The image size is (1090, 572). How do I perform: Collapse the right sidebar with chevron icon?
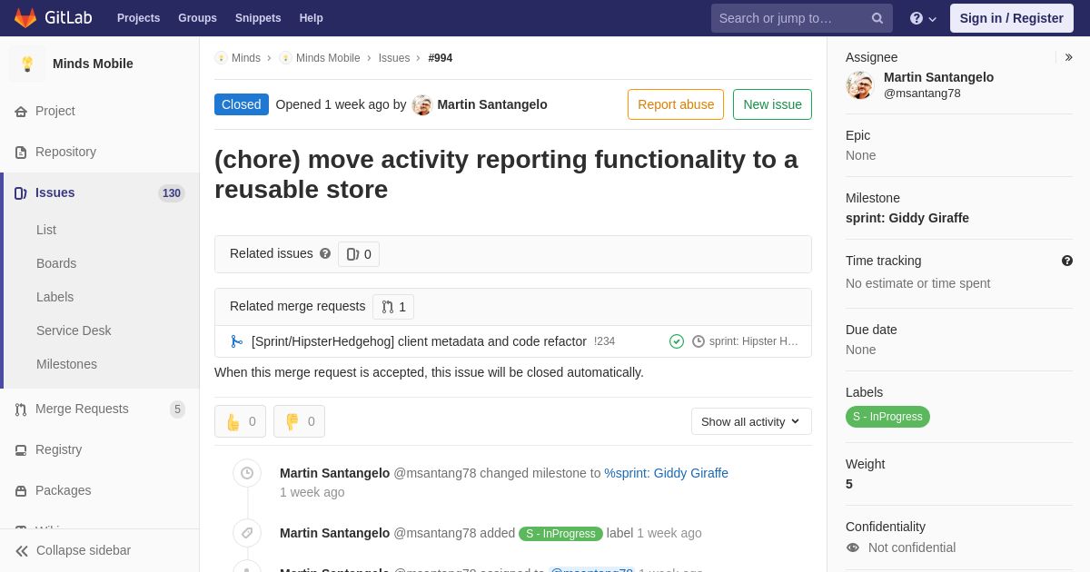pyautogui.click(x=1068, y=57)
